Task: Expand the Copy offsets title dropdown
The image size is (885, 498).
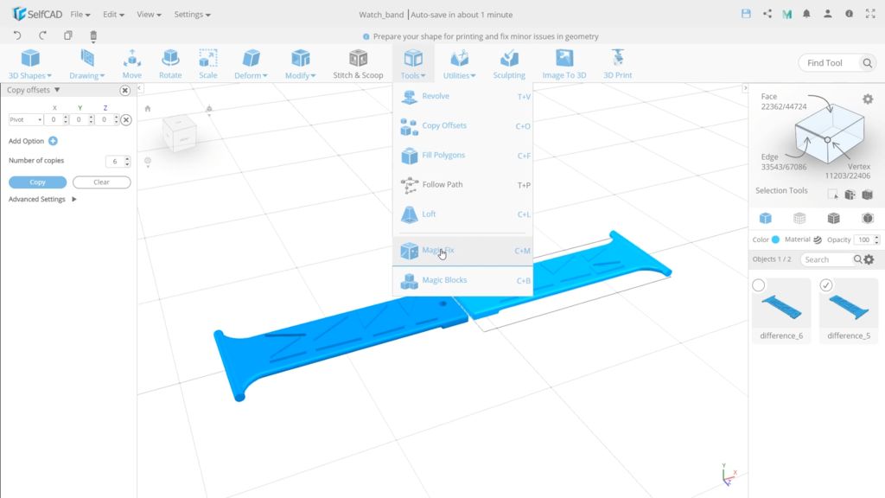Action: [57, 90]
